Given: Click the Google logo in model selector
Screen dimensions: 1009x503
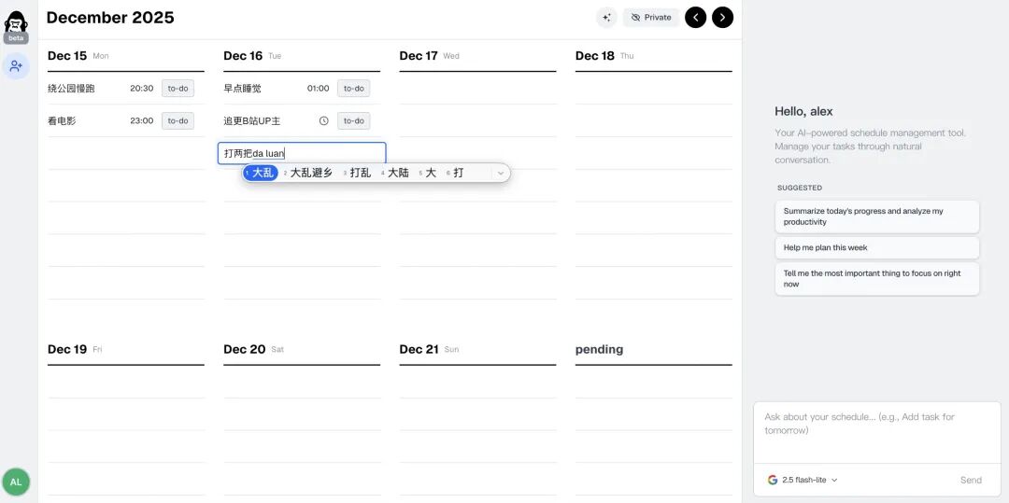Looking at the screenshot, I should [773, 480].
